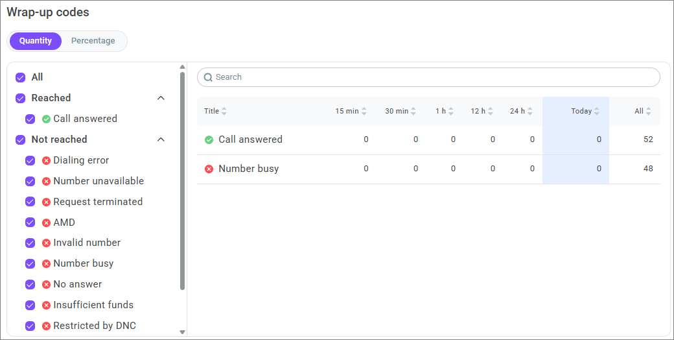Click red X icon beside Dialing error
Viewport: 674px width, 340px height.
[47, 160]
